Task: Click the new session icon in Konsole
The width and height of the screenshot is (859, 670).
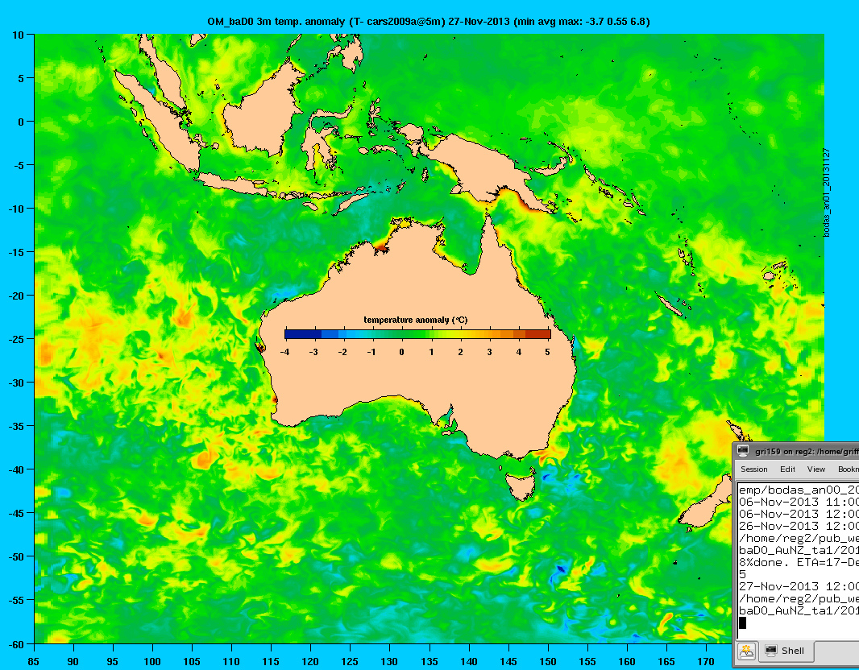Action: pos(746,651)
